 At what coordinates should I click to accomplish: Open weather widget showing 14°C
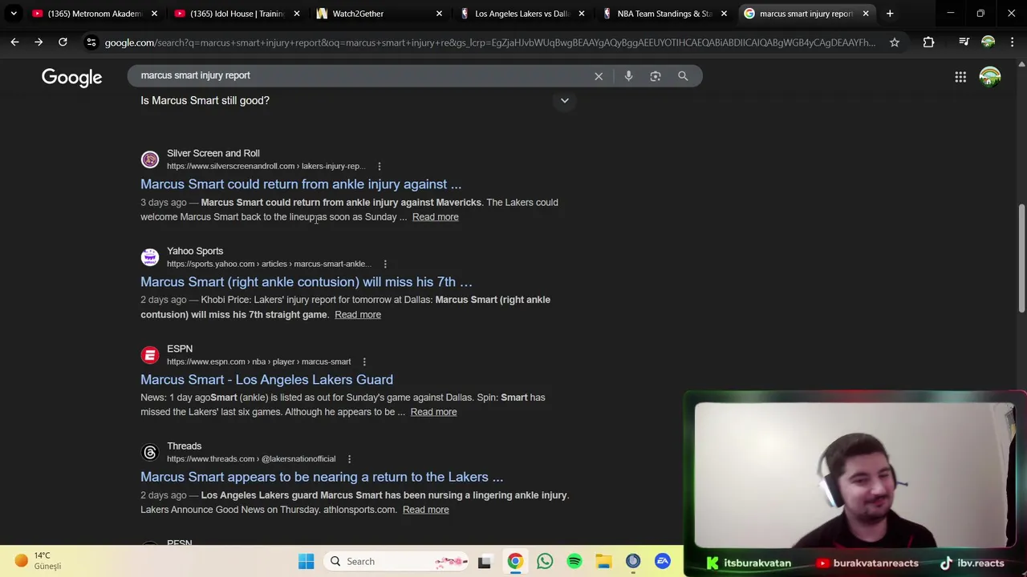pos(38,561)
